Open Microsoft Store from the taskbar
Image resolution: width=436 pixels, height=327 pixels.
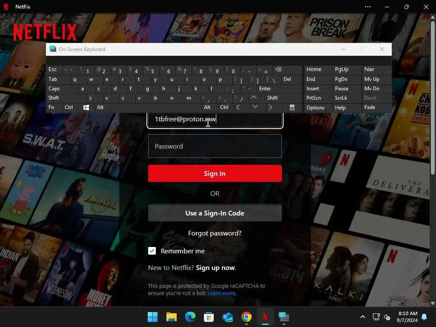(209, 317)
